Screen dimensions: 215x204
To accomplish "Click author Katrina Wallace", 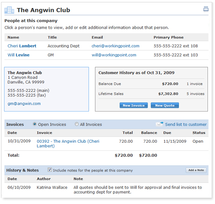I will 52,187.
